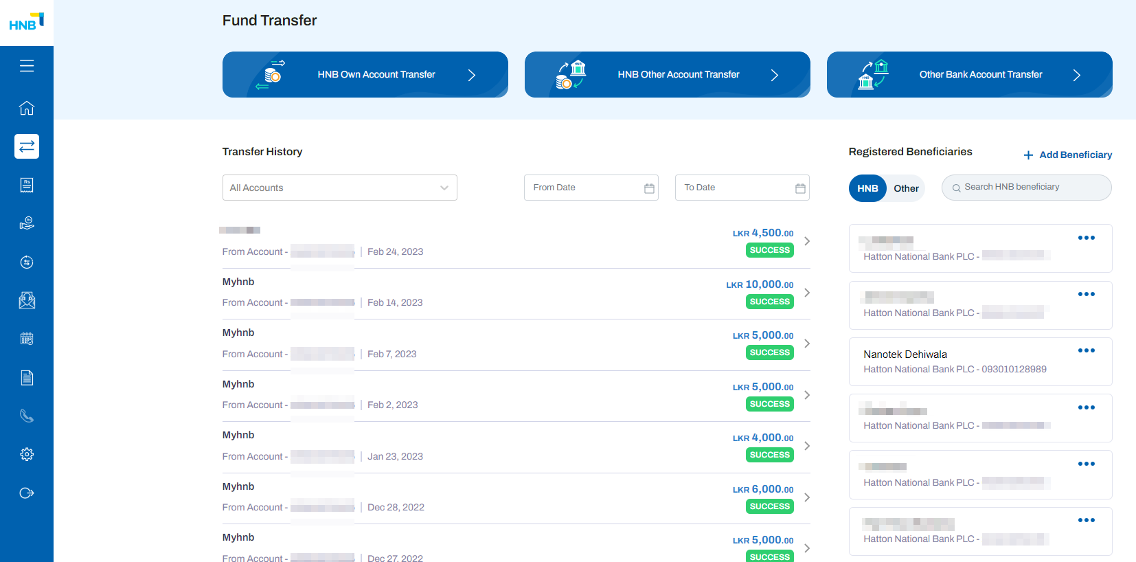Image resolution: width=1136 pixels, height=562 pixels.
Task: Open the document statement sidebar icon
Action: point(27,377)
